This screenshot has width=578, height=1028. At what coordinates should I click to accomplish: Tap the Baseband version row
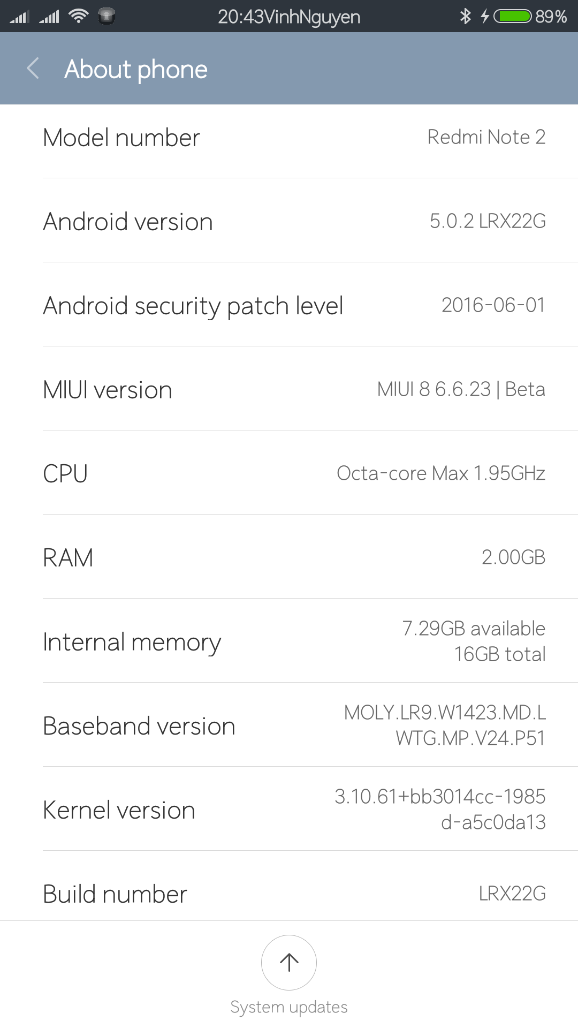point(289,725)
